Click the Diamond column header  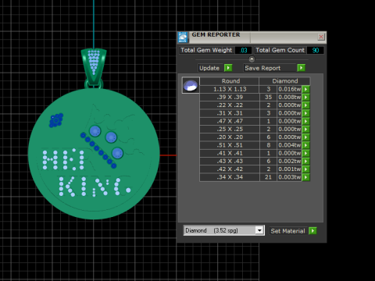(285, 81)
